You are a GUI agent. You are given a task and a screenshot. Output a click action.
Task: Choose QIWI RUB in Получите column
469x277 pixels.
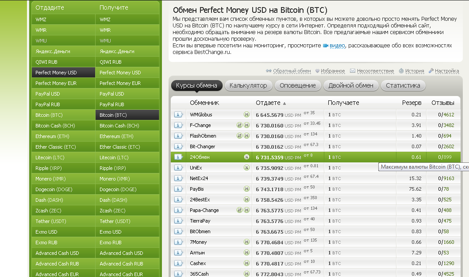[x=127, y=62]
